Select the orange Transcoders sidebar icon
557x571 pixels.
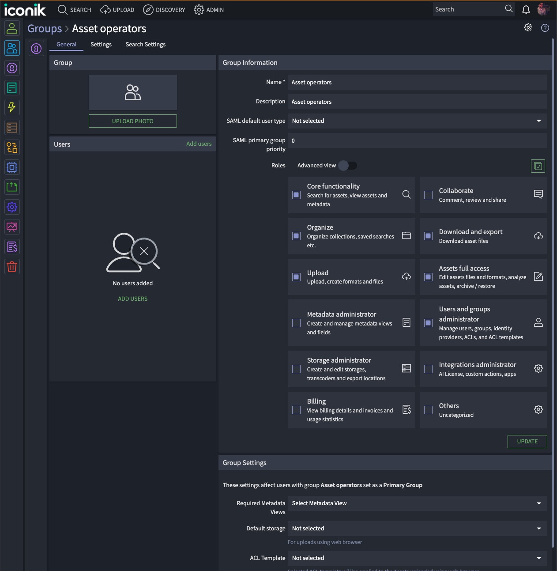tap(12, 147)
